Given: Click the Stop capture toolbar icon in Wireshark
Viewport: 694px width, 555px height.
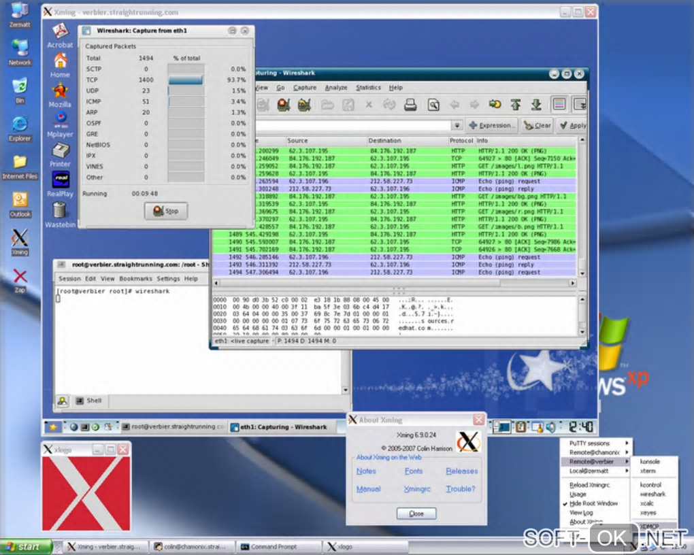Looking at the screenshot, I should coord(283,105).
